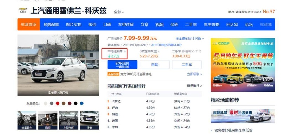
Task: Open the 5月购车季 advertisement banner
Action: pyautogui.click(x=243, y=65)
